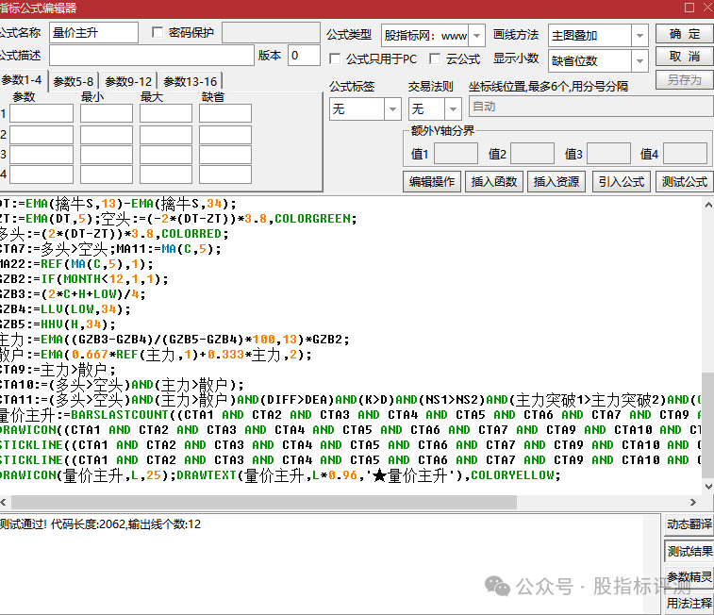Run the 测试公式 button
The image size is (714, 615).
[685, 182]
